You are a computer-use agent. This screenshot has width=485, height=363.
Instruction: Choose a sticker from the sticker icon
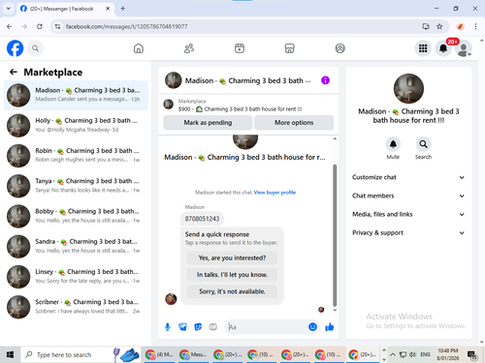coord(198,327)
